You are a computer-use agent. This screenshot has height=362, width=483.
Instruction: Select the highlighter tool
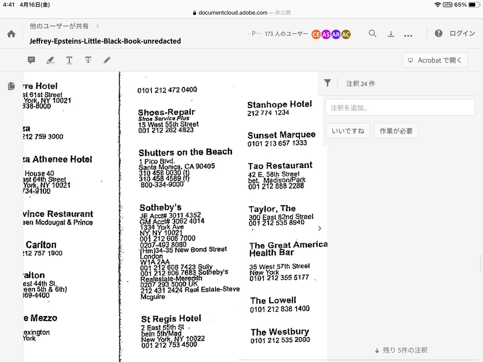[x=50, y=60]
